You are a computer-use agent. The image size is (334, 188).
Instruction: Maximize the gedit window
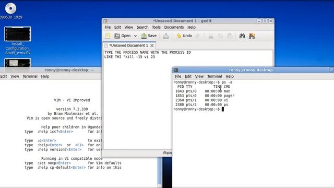(x=265, y=21)
